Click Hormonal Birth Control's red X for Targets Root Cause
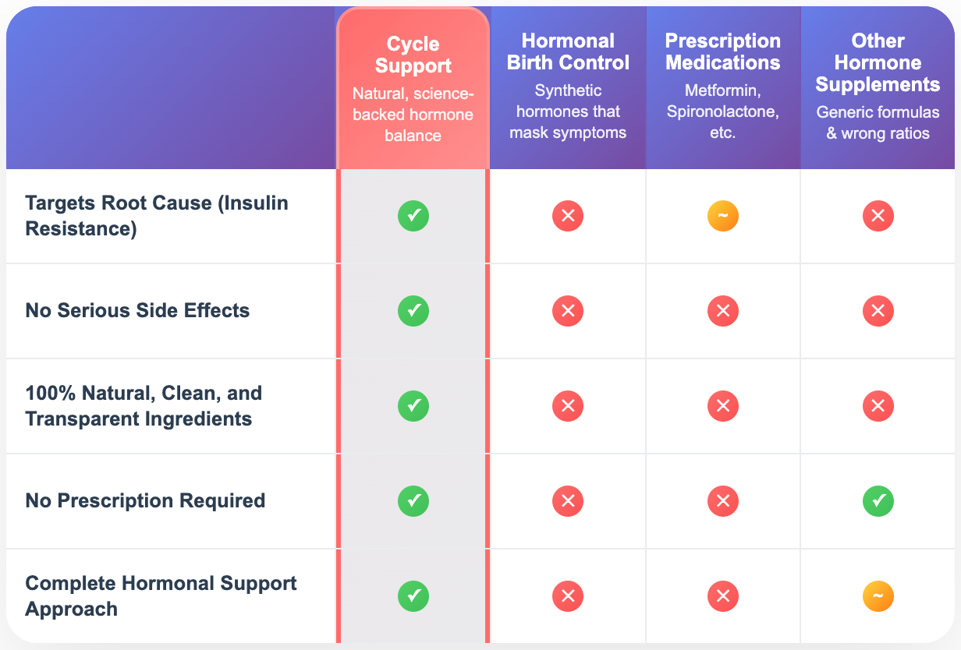The height and width of the screenshot is (650, 961). point(568,216)
